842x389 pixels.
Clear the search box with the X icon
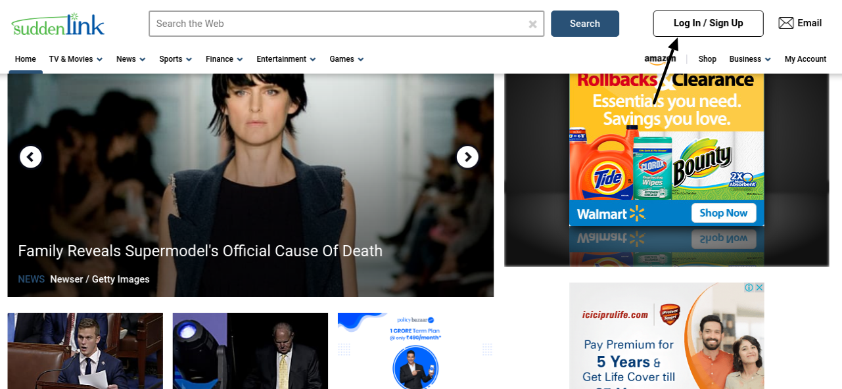(x=532, y=24)
